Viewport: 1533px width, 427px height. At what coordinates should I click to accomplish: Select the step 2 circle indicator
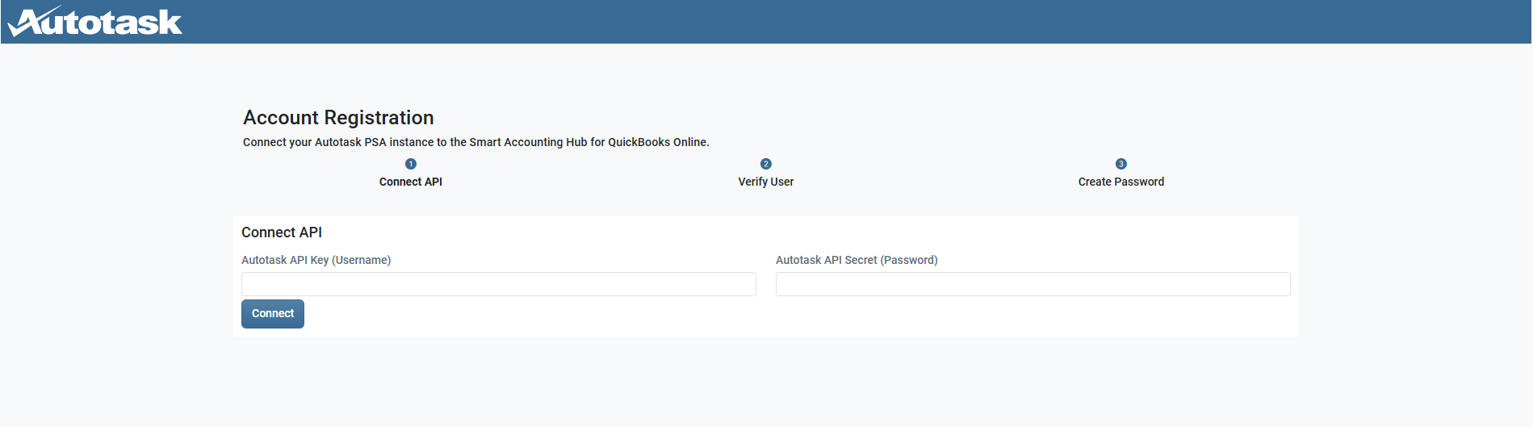(766, 164)
